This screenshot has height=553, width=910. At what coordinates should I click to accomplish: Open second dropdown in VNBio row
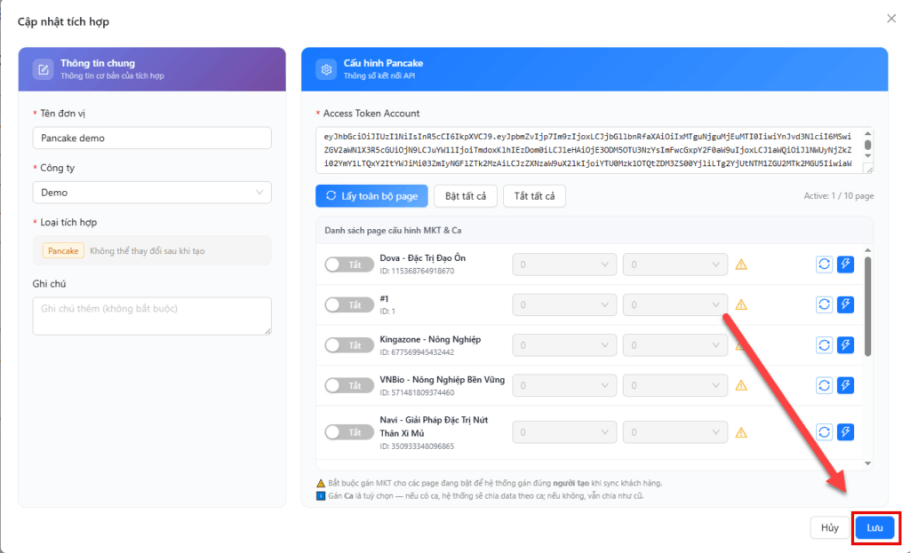point(675,385)
